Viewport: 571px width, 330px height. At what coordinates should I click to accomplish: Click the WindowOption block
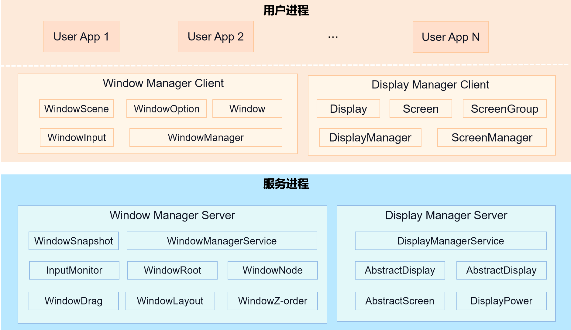[167, 109]
